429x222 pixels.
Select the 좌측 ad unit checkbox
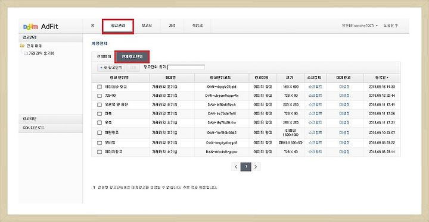pos(100,113)
